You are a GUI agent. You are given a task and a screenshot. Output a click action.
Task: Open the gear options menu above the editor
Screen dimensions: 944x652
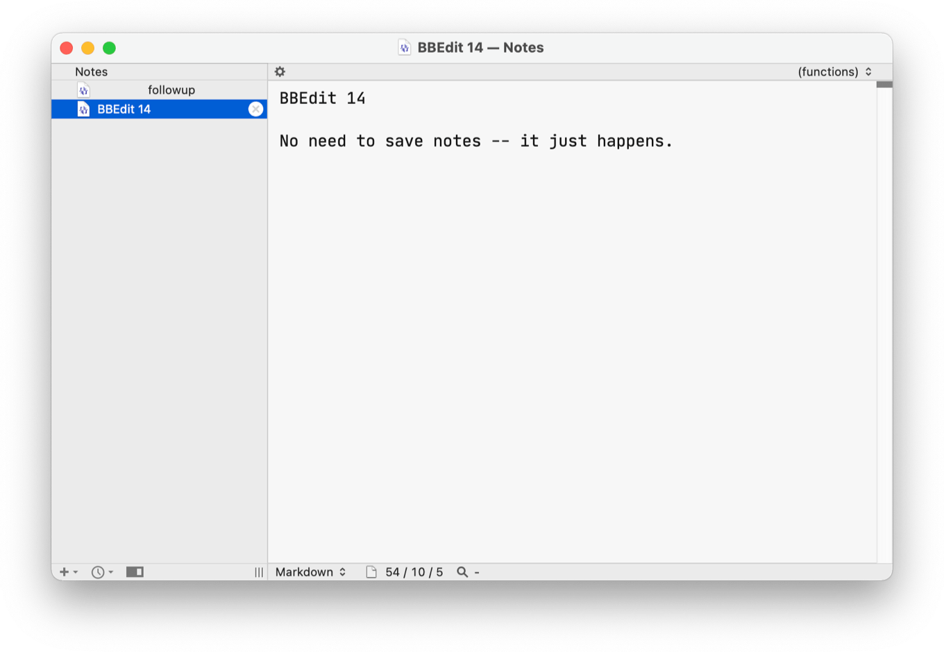click(x=280, y=71)
